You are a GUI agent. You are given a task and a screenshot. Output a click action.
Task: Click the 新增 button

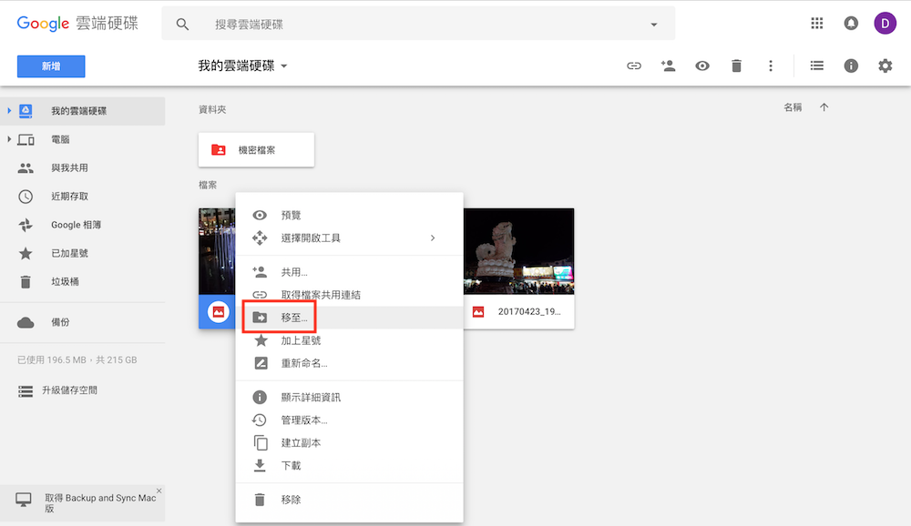[50, 66]
